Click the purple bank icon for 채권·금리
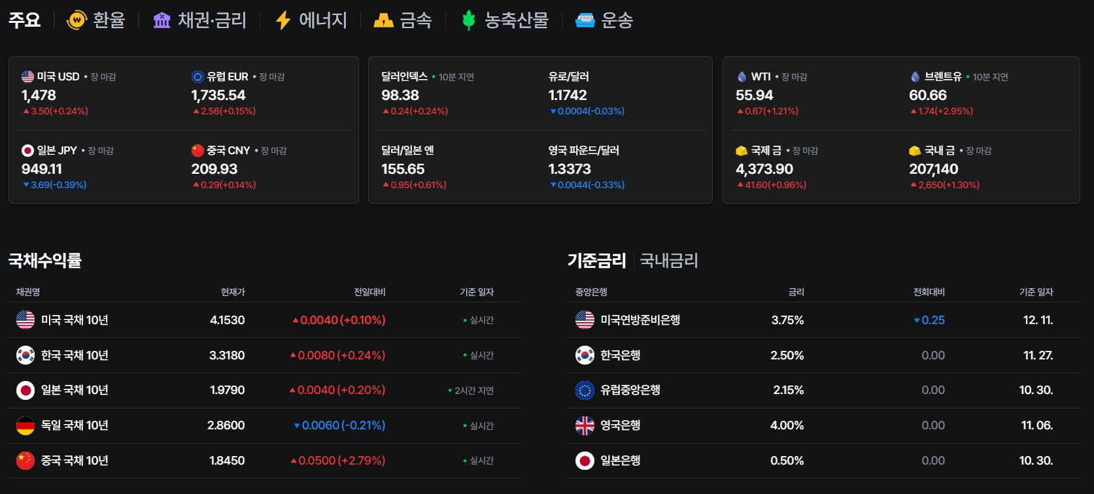 point(162,20)
